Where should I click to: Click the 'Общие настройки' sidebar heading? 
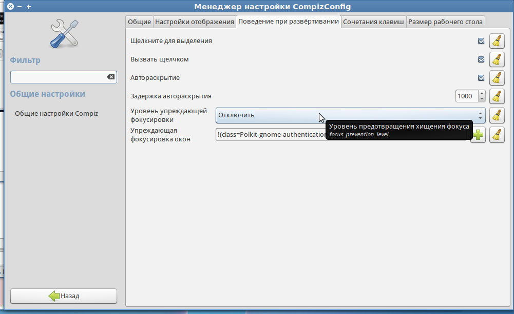(x=48, y=94)
